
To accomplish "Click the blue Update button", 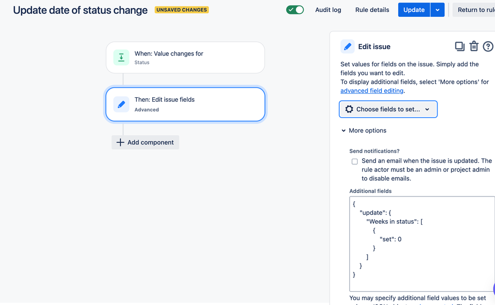I will point(414,10).
